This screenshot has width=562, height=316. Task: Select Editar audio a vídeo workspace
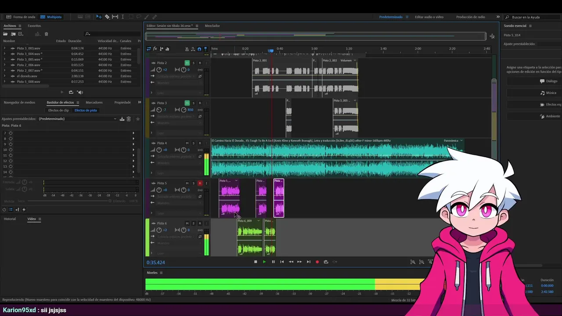(x=429, y=17)
